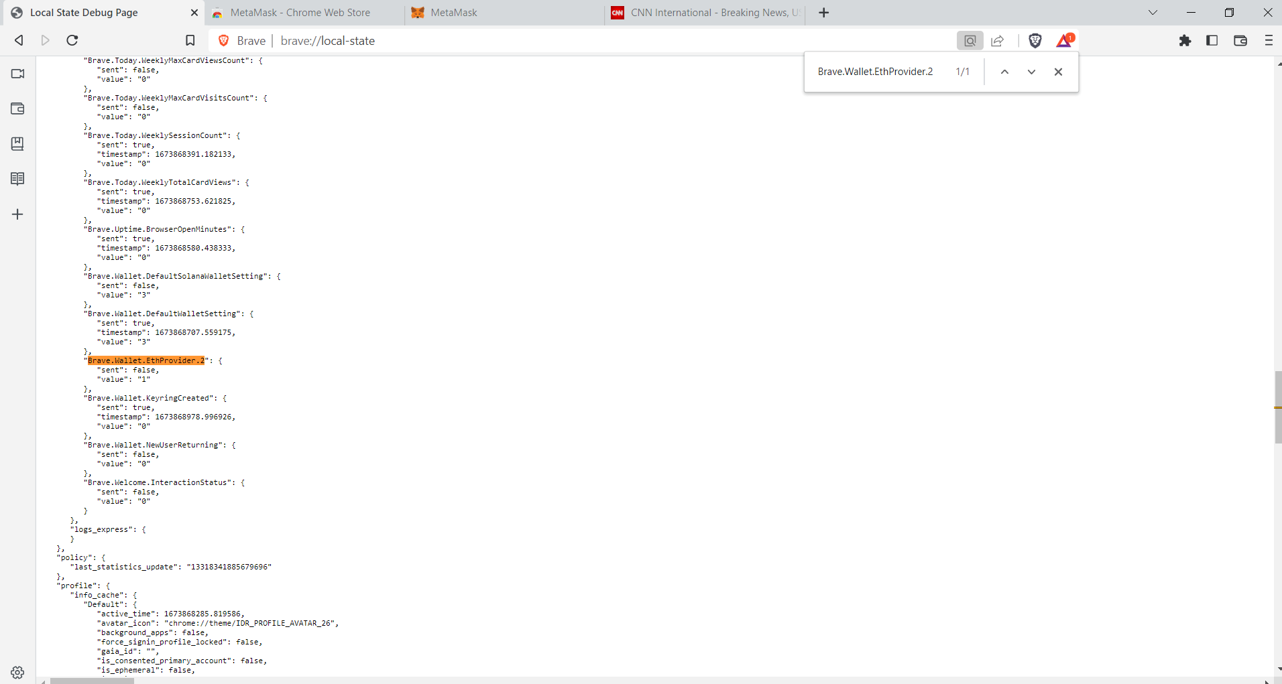Dismiss the find bar with the X
1282x684 pixels.
pyautogui.click(x=1058, y=72)
